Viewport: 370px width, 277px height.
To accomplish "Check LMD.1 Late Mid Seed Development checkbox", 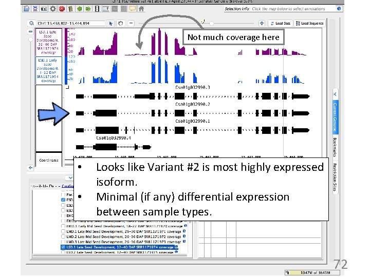I will (63, 231).
